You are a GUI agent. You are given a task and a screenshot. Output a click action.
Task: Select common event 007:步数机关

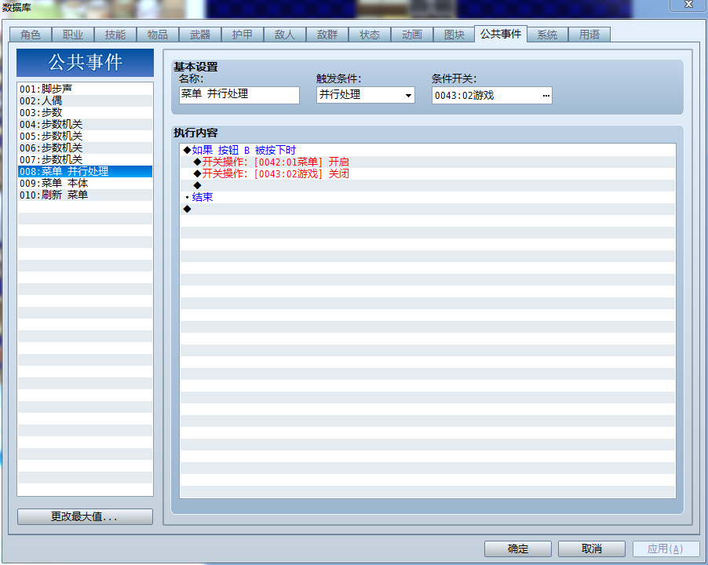coord(85,159)
